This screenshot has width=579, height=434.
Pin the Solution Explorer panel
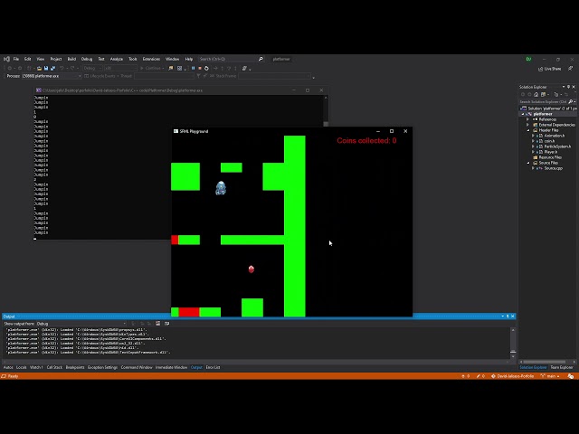coord(569,87)
